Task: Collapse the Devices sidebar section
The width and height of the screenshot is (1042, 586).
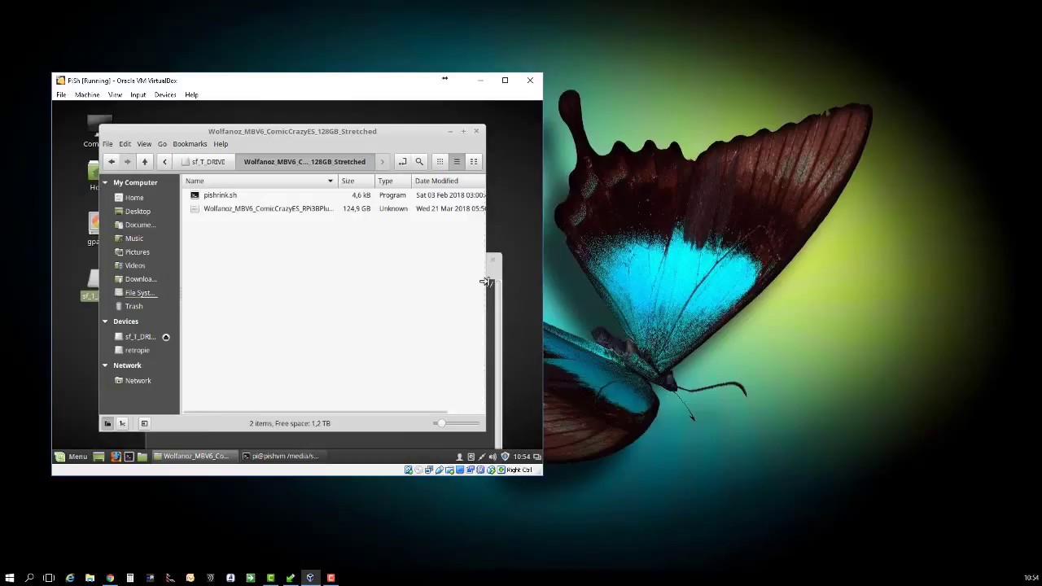Action: (105, 321)
